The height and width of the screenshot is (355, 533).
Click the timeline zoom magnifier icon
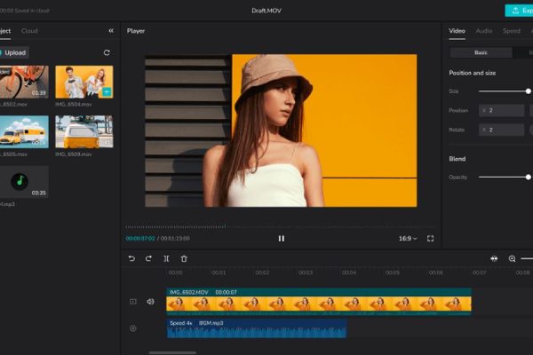513,258
